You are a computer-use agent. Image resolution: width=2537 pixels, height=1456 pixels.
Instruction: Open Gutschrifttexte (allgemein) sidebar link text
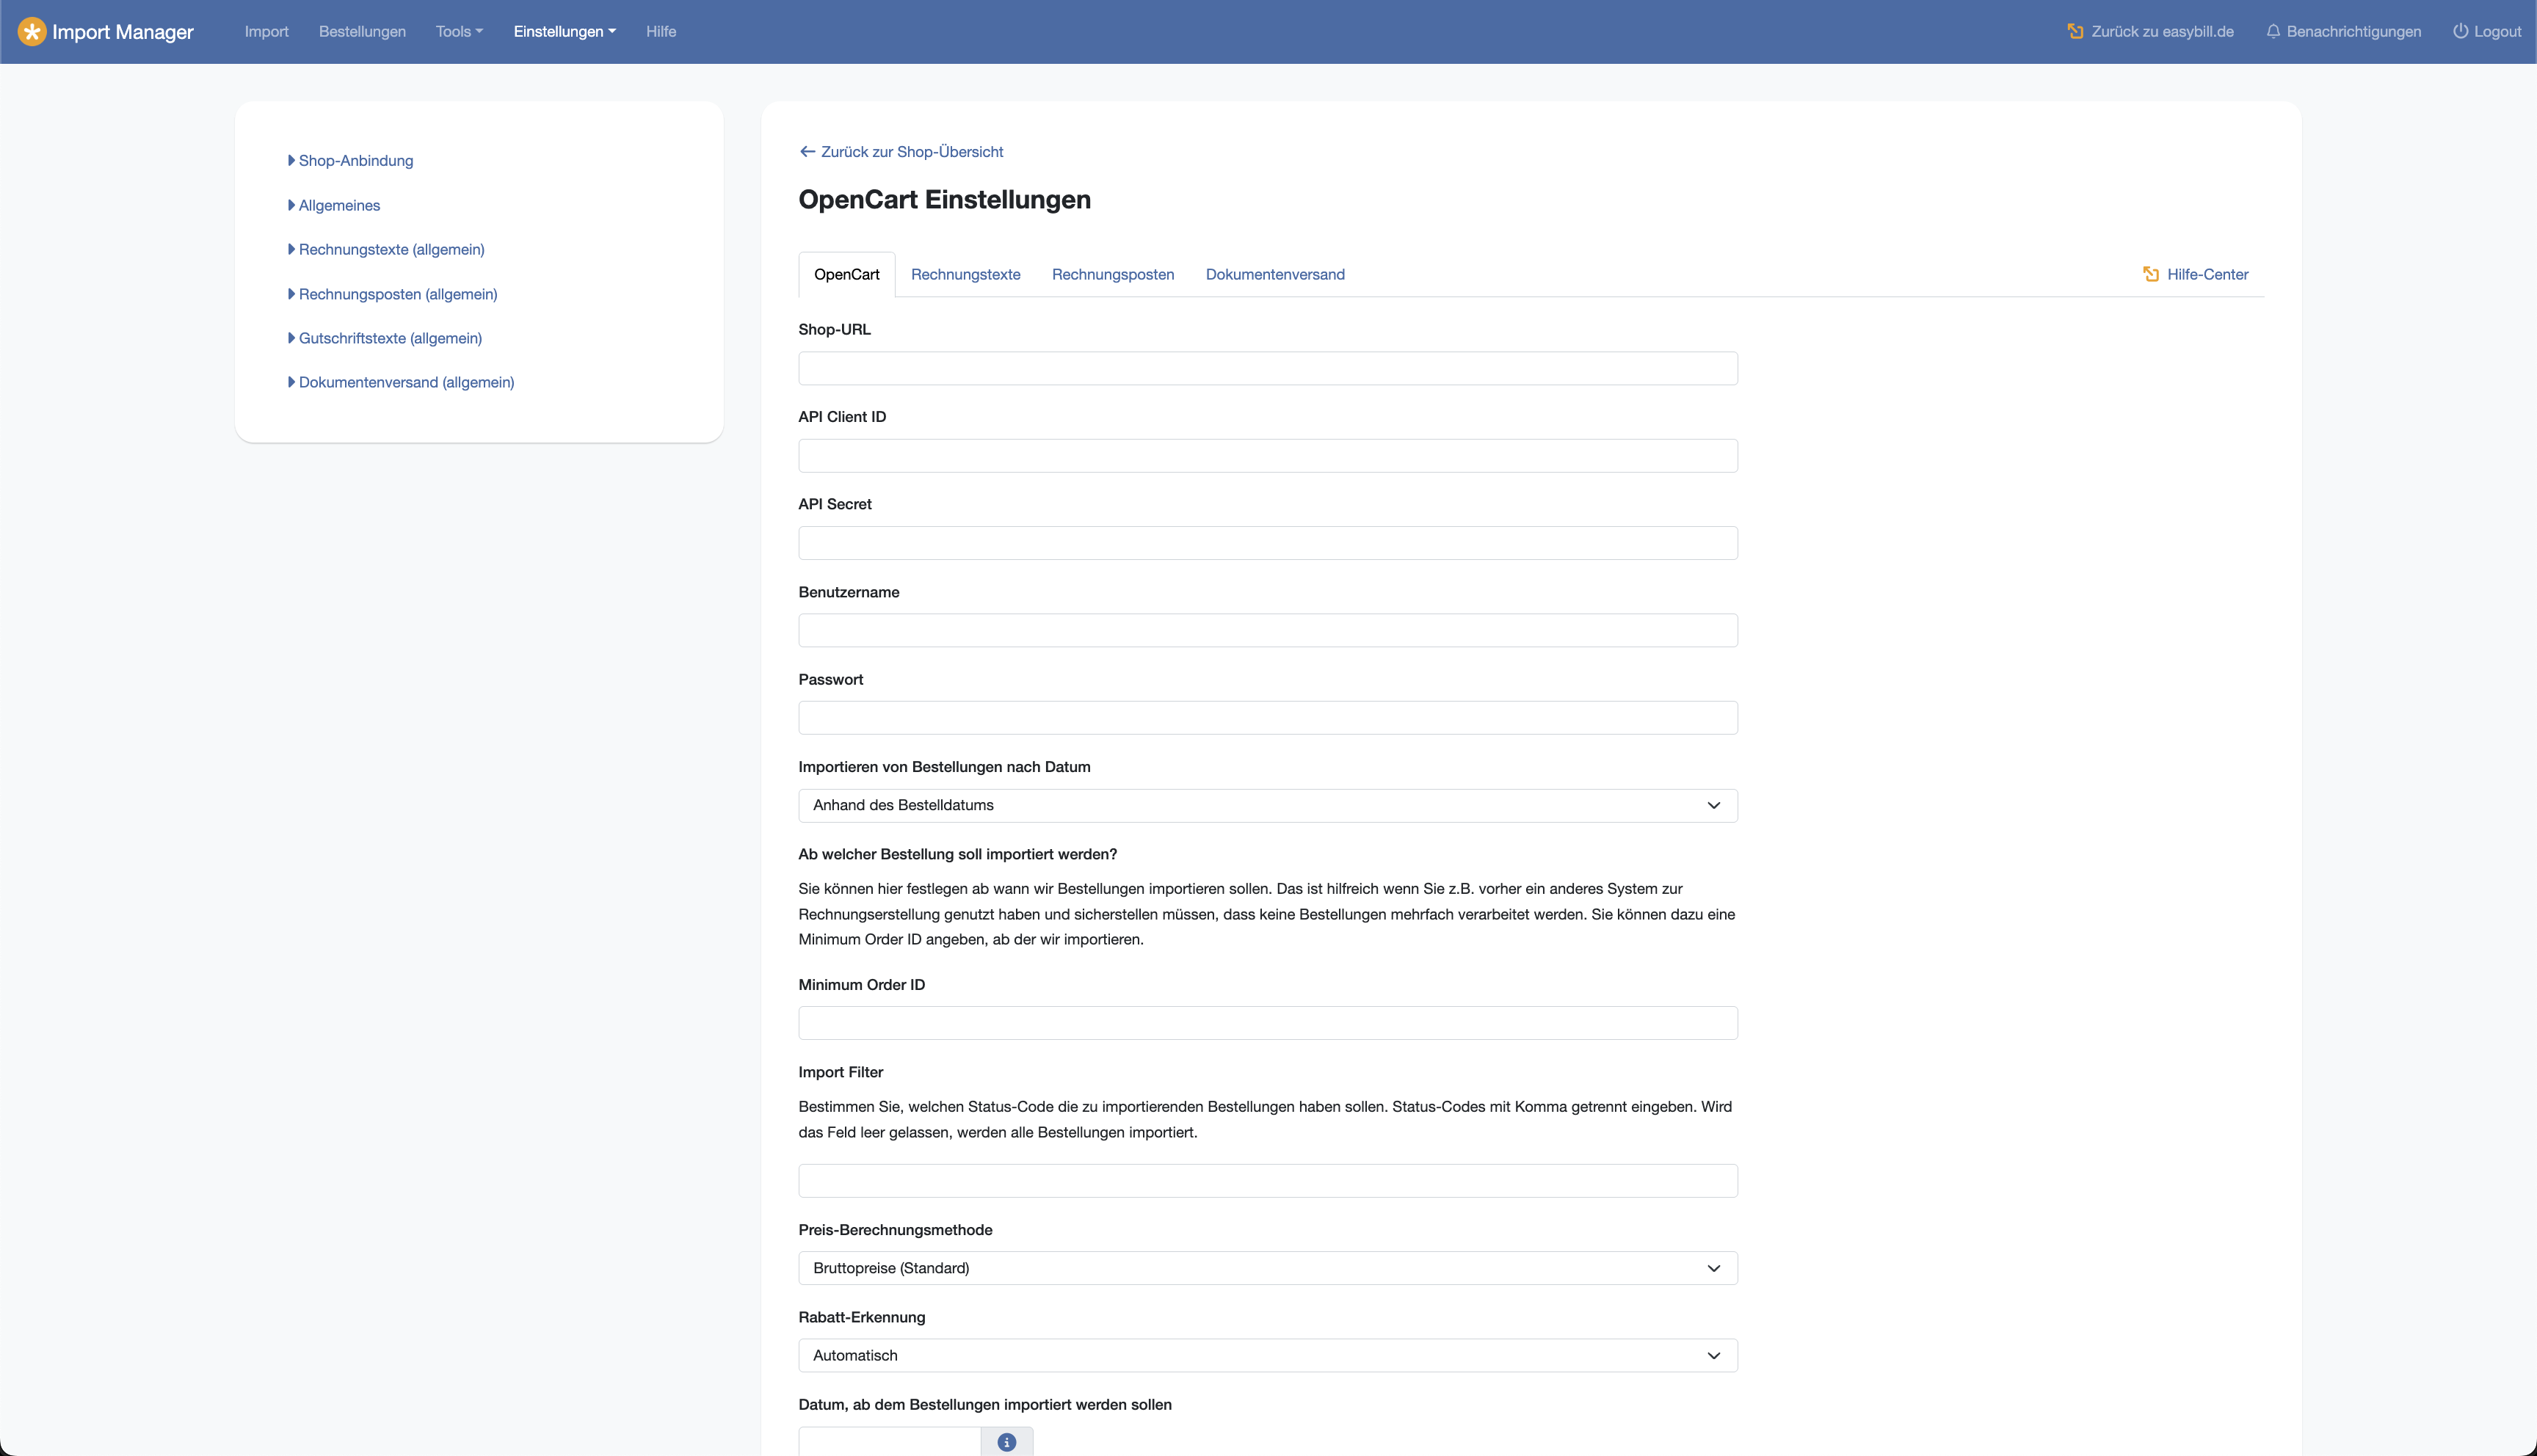390,338
